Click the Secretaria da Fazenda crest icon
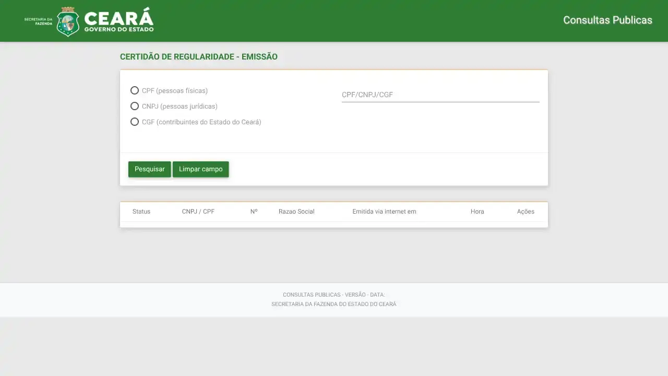 tap(67, 20)
